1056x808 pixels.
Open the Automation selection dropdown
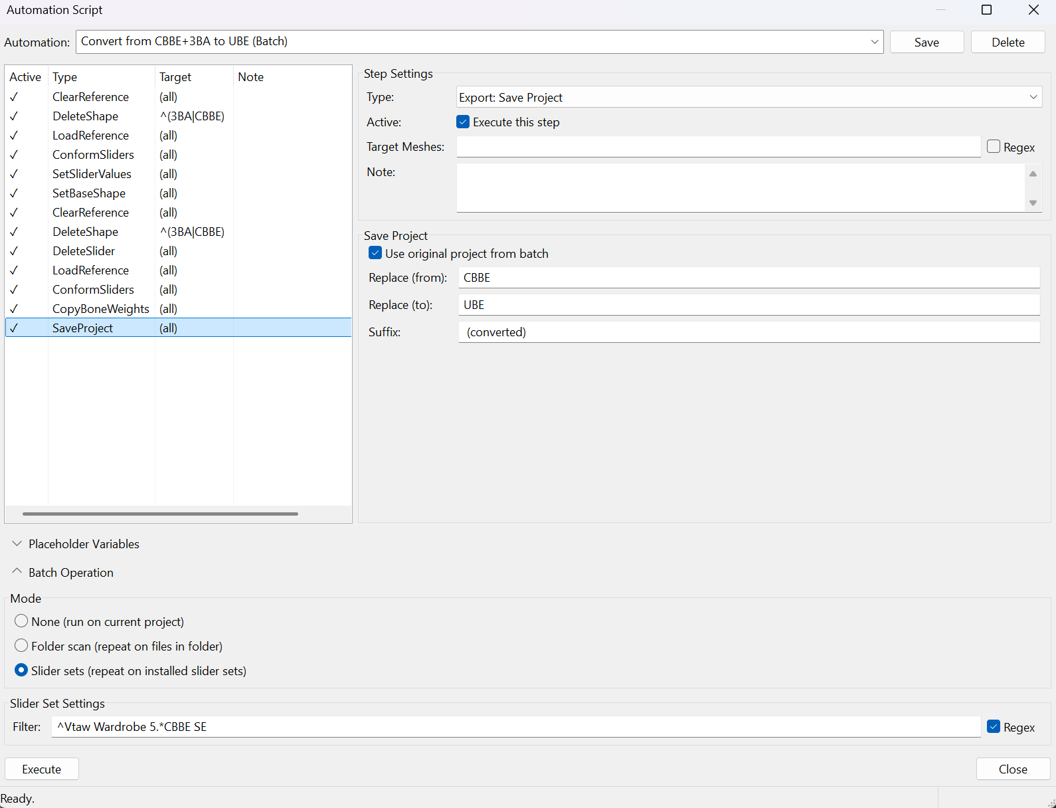479,42
